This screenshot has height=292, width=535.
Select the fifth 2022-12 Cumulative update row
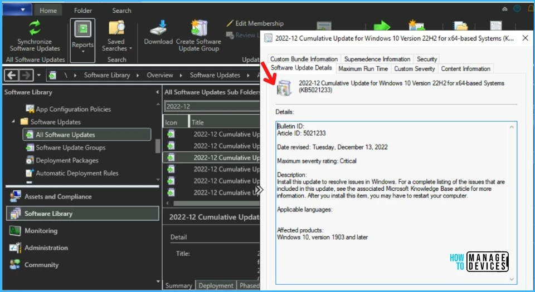(212, 181)
